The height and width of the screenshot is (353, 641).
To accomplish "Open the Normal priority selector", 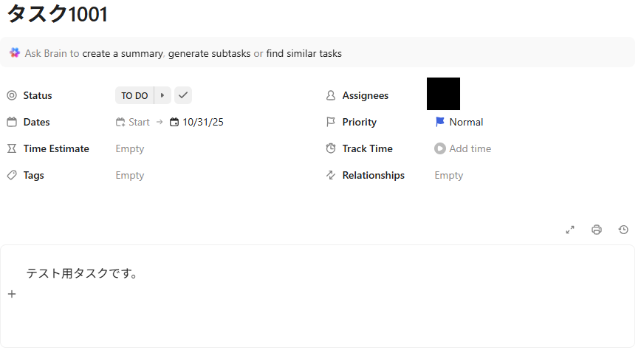I will [459, 122].
